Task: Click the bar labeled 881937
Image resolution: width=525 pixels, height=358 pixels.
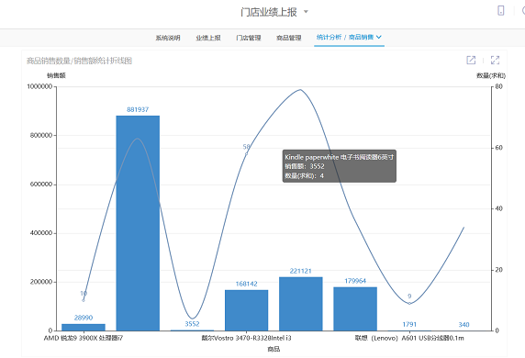Action: [138, 223]
